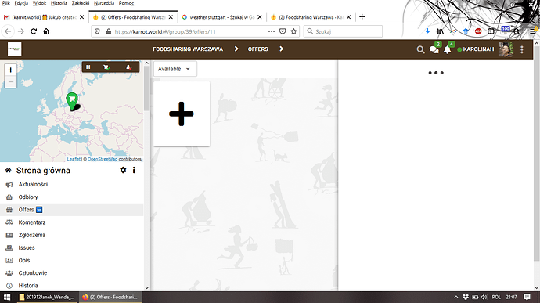Create a new offer with plus card

182,114
